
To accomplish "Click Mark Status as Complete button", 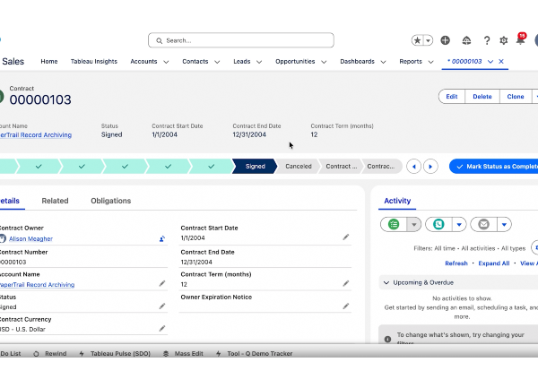I will [x=494, y=167].
